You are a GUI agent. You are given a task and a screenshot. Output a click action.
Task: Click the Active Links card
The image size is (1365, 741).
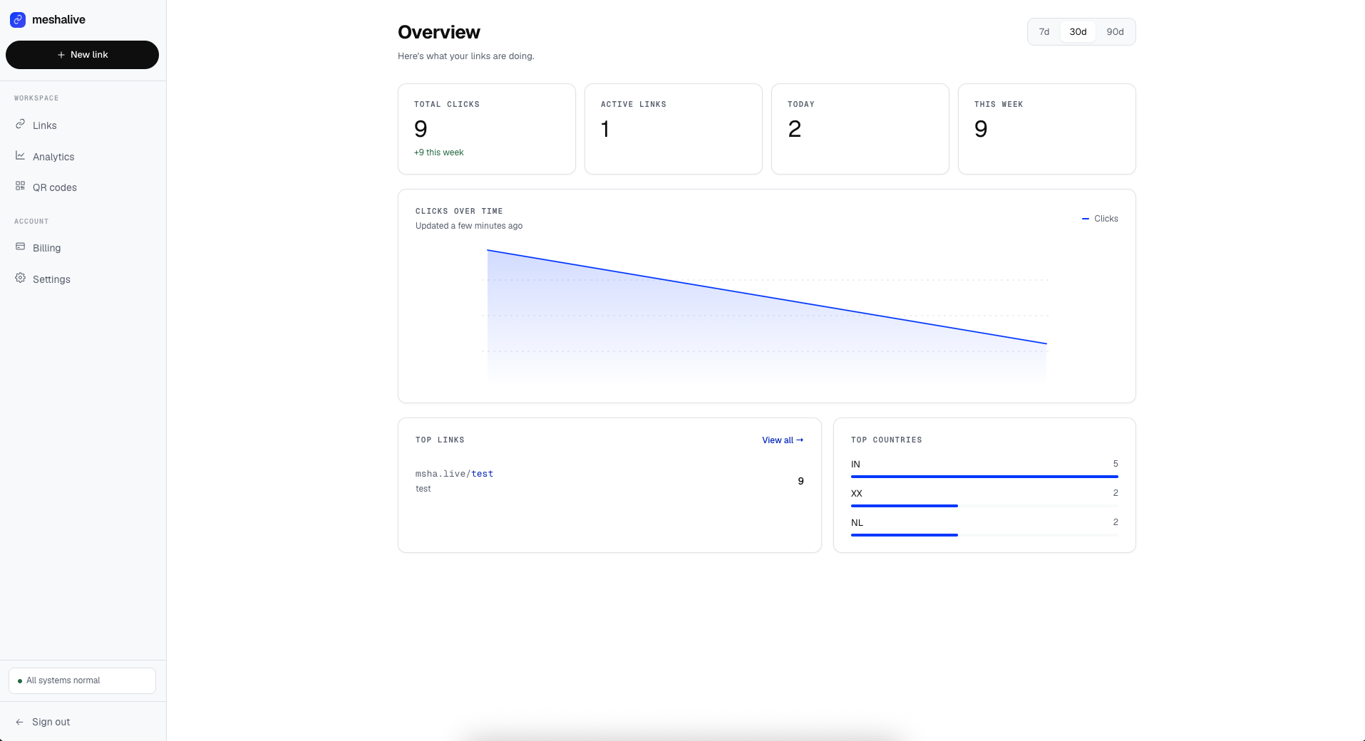click(674, 129)
